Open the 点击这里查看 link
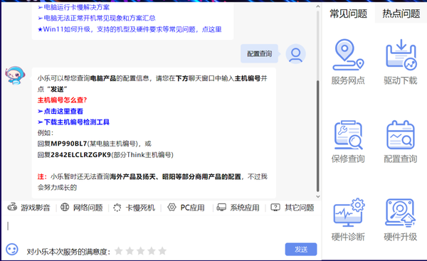This screenshot has width=427, height=261. tap(60, 111)
